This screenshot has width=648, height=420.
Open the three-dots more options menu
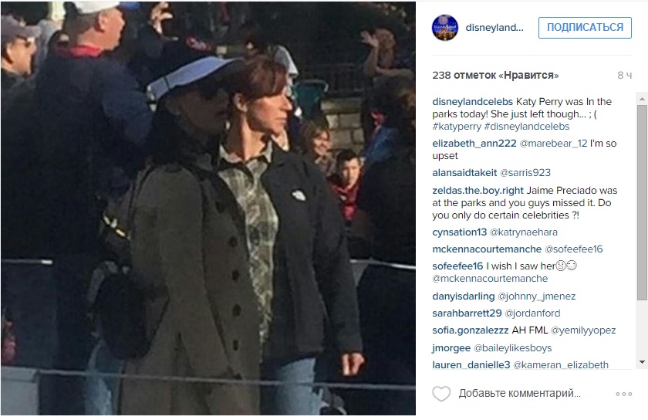[623, 394]
